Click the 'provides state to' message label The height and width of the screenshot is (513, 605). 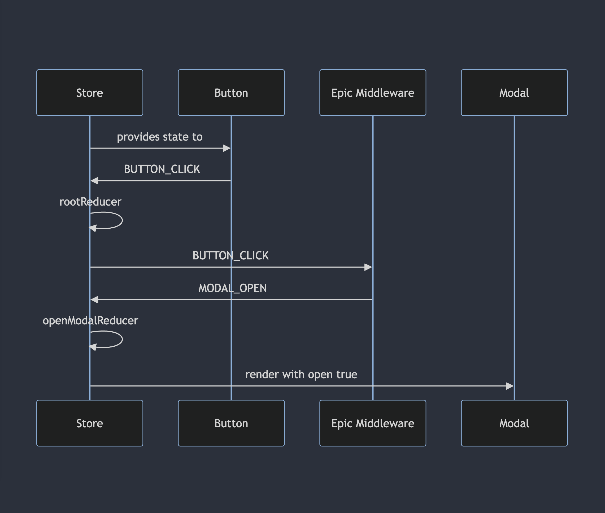coord(160,137)
